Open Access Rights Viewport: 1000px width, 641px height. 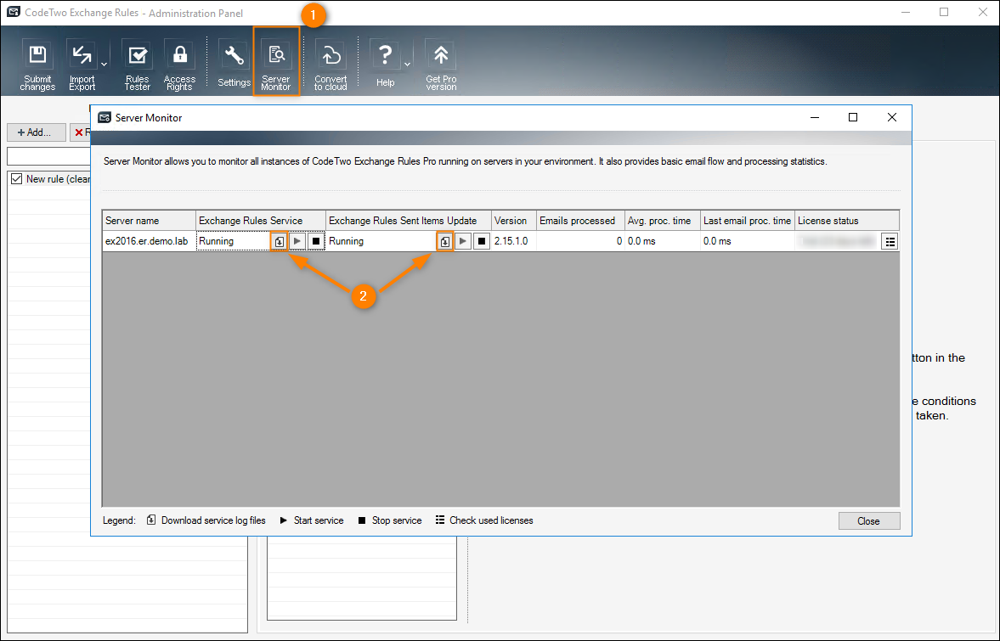pyautogui.click(x=180, y=65)
